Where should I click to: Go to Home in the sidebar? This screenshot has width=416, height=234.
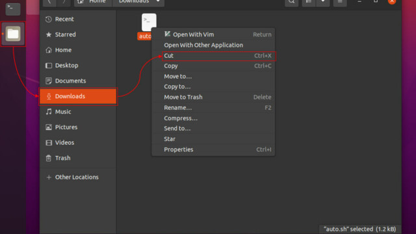78,50
